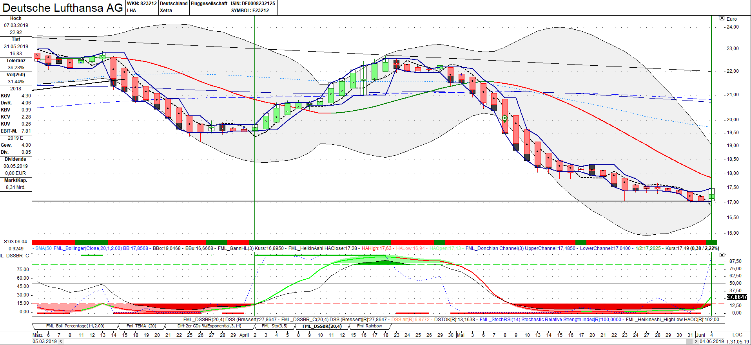Select the FML_GannHL(3) Kurs:16,8950 legend entry
Image resolution: width=751 pixels, height=345 pixels.
[251, 248]
